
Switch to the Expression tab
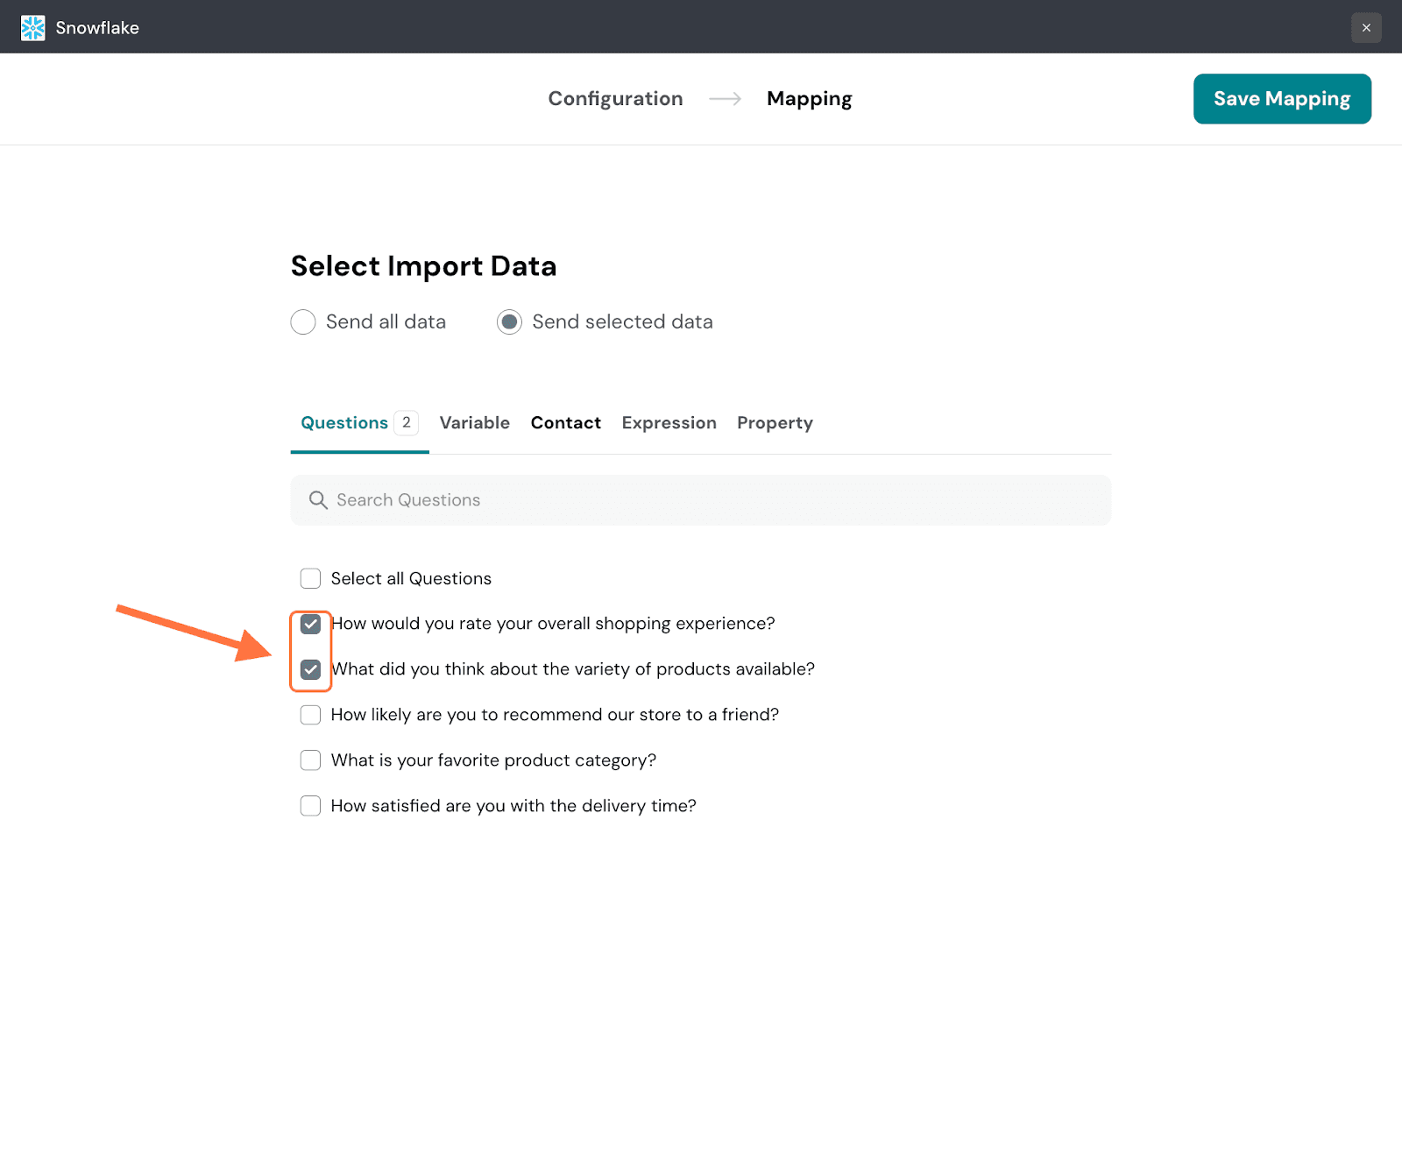coord(669,423)
